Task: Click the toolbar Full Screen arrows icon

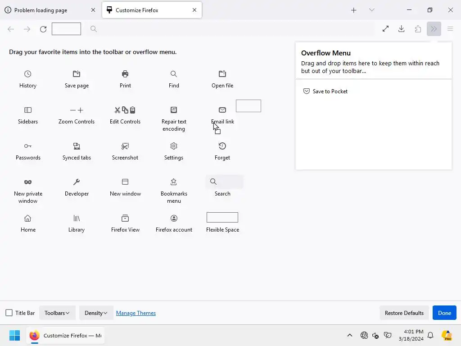Action: pyautogui.click(x=385, y=29)
